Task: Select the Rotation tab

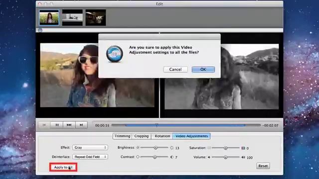Action: coord(162,136)
